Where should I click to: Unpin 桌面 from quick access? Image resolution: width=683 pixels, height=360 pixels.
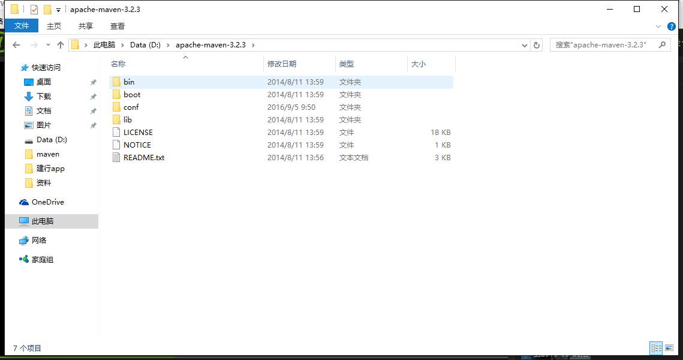tap(93, 82)
